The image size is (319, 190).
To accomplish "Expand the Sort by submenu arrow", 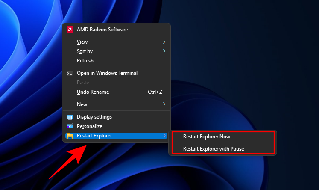I will point(164,51).
